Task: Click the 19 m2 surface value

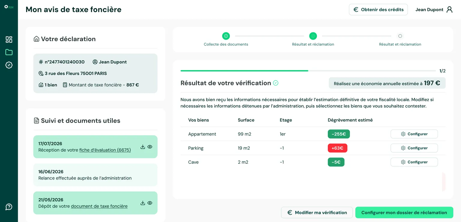Action: pos(244,148)
